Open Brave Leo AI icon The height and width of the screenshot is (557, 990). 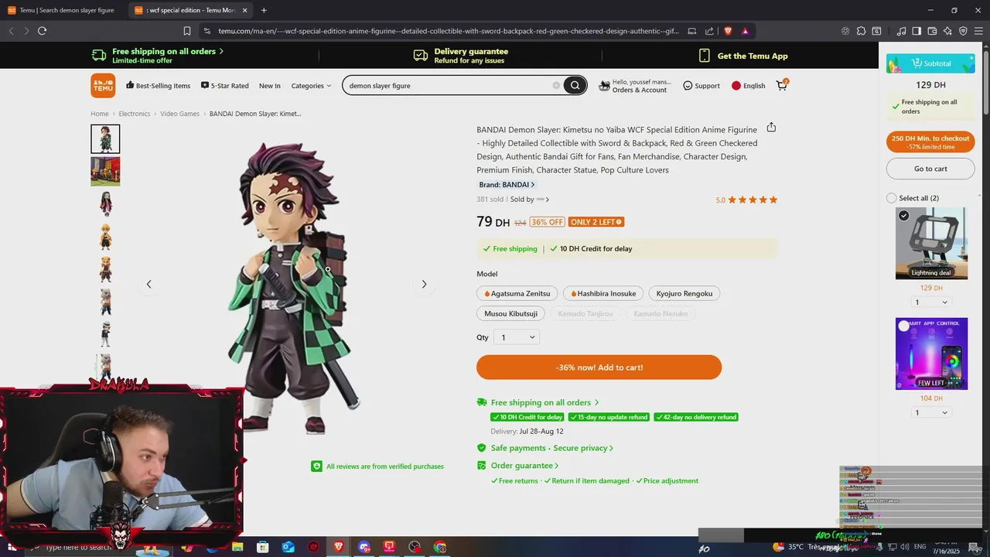[x=947, y=31]
